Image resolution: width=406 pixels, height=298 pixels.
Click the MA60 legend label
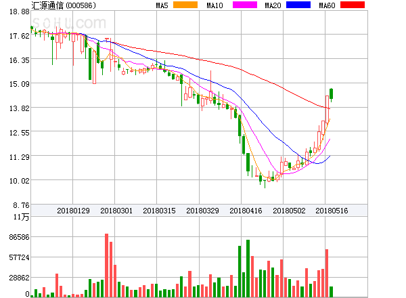pyautogui.click(x=327, y=5)
